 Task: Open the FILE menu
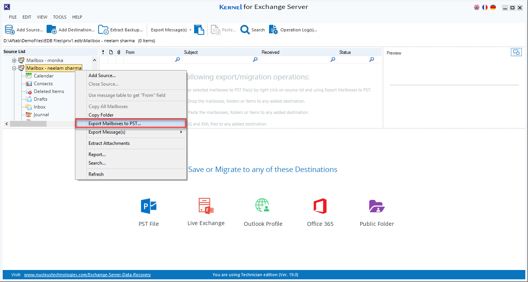click(x=13, y=17)
